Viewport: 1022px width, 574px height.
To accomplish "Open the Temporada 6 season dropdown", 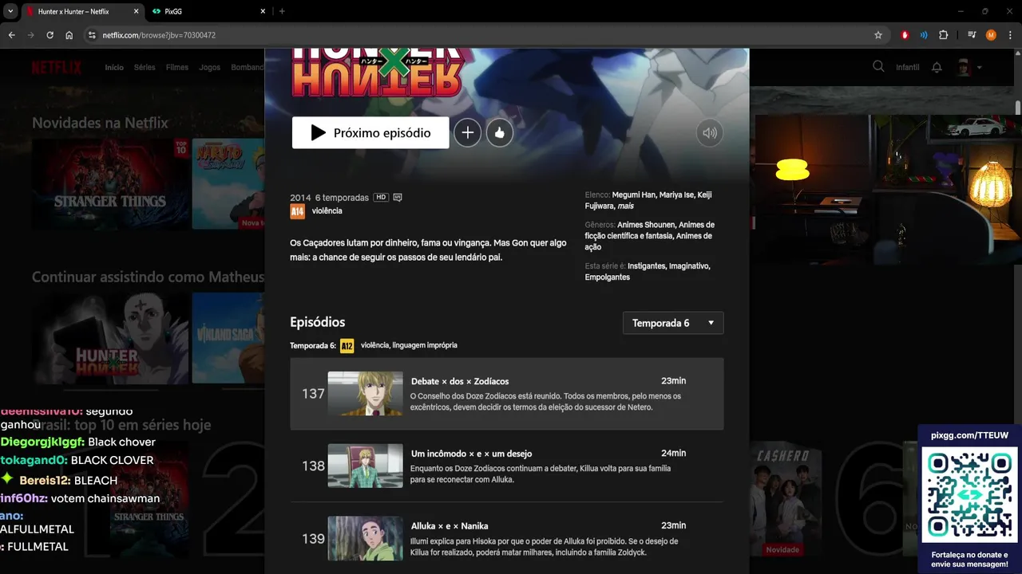I will [x=672, y=323].
